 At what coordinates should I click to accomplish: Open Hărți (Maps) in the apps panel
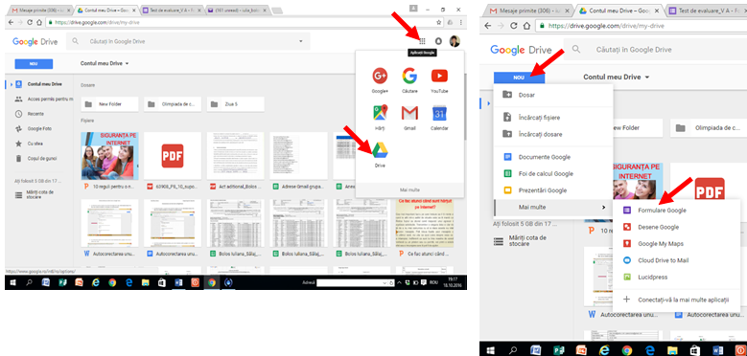[x=380, y=118]
